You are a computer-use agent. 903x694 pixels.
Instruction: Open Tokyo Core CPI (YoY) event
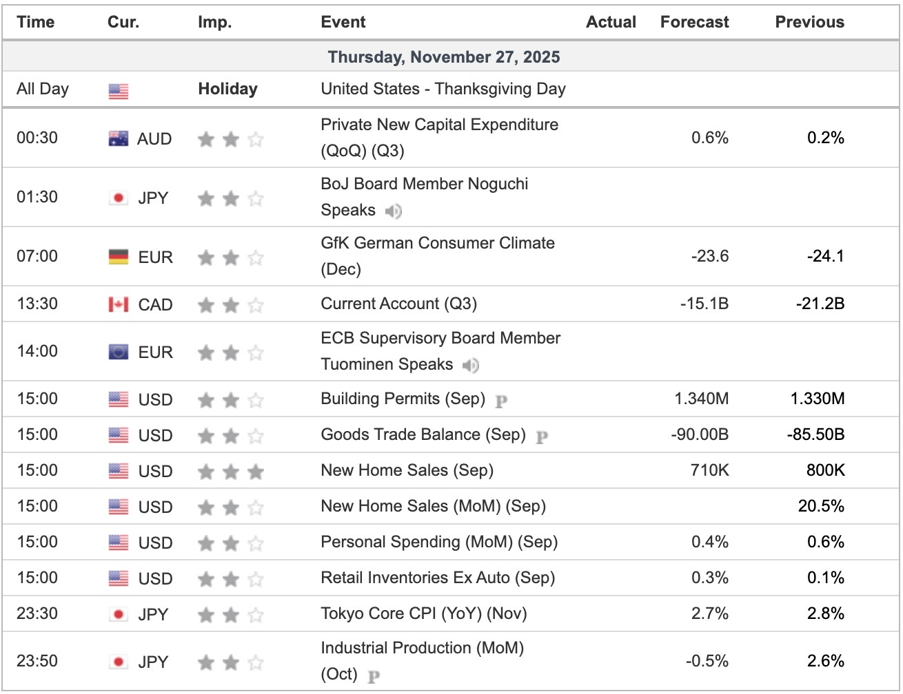(423, 613)
